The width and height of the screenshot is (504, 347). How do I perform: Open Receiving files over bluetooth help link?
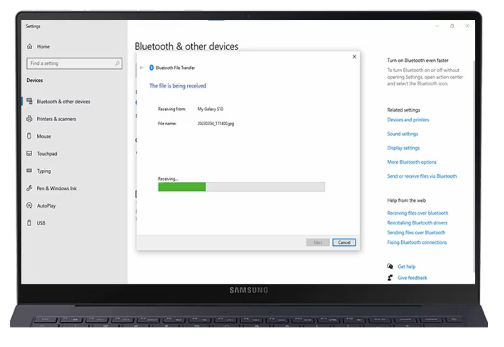[417, 213]
